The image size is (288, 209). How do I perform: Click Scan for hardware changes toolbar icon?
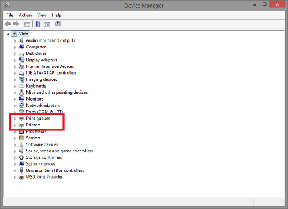tap(58, 24)
